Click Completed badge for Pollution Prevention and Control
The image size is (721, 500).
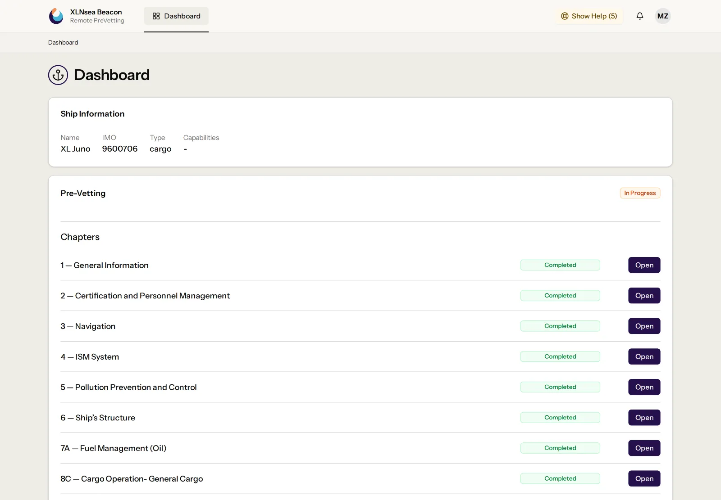point(560,387)
